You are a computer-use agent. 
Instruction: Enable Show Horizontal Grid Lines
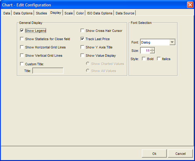pos(22,47)
